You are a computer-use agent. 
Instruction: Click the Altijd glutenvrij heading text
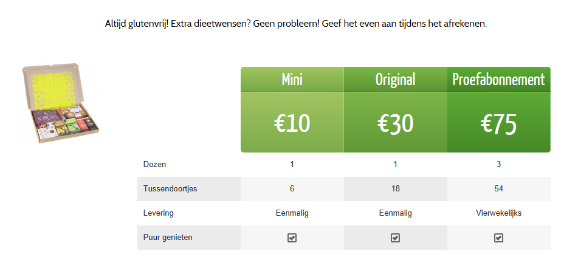pyautogui.click(x=295, y=24)
